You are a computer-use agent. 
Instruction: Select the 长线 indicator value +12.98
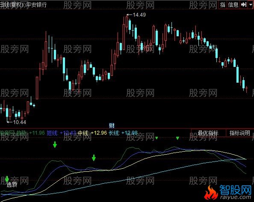[130, 133]
